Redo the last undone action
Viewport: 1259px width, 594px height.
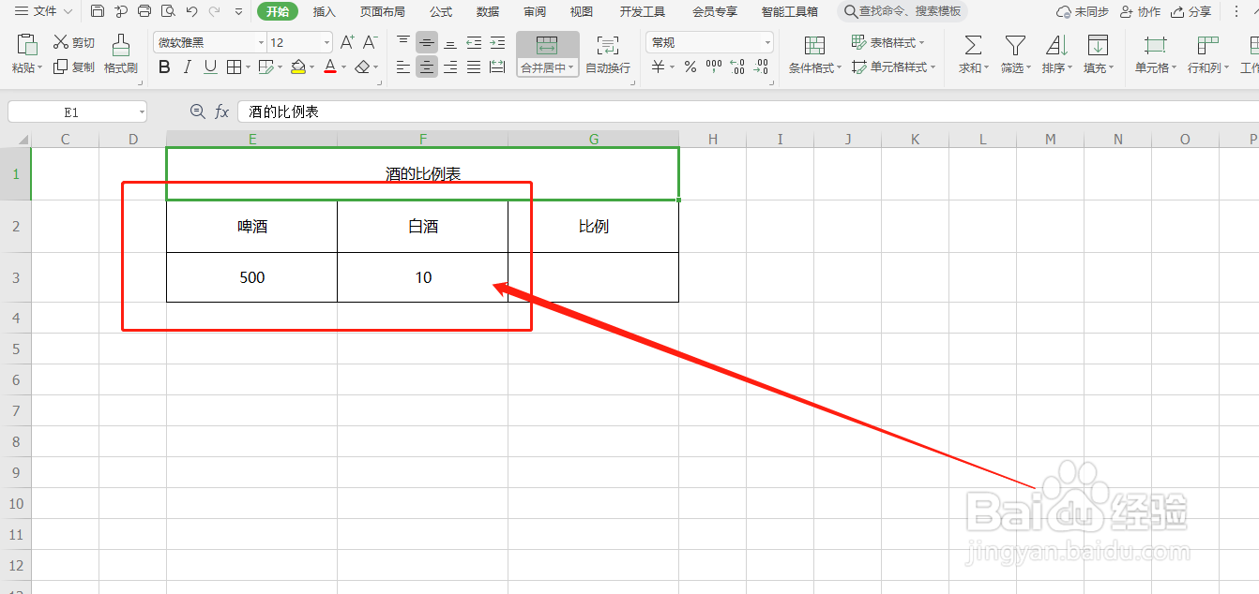pyautogui.click(x=215, y=11)
